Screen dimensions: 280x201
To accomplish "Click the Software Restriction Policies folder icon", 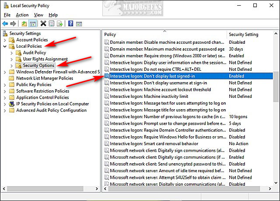I will [x=12, y=91].
